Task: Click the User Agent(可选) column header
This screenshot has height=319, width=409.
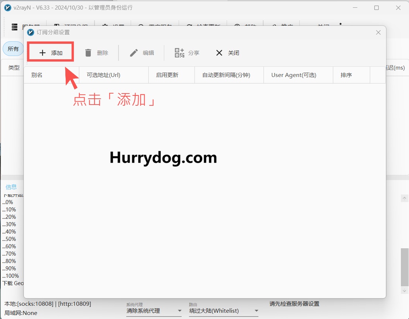Action: tap(294, 75)
